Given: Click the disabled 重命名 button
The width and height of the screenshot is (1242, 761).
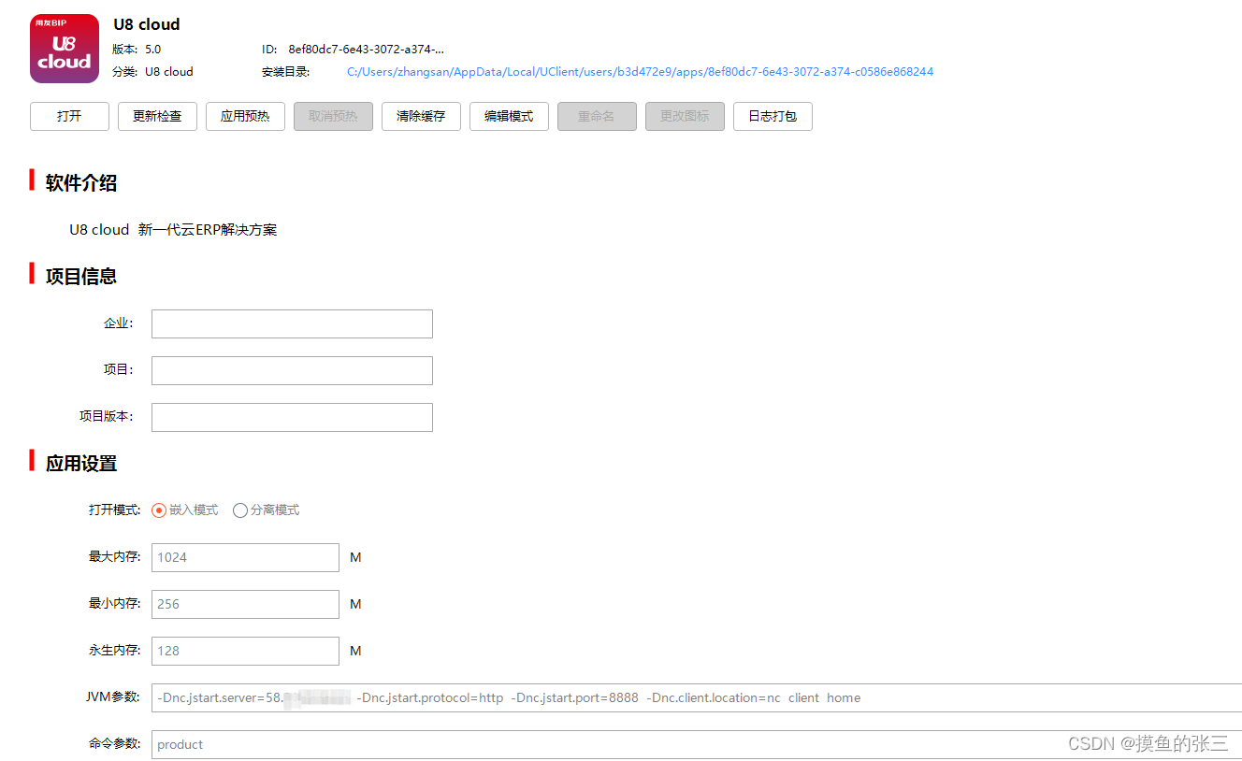Looking at the screenshot, I should pos(597,117).
